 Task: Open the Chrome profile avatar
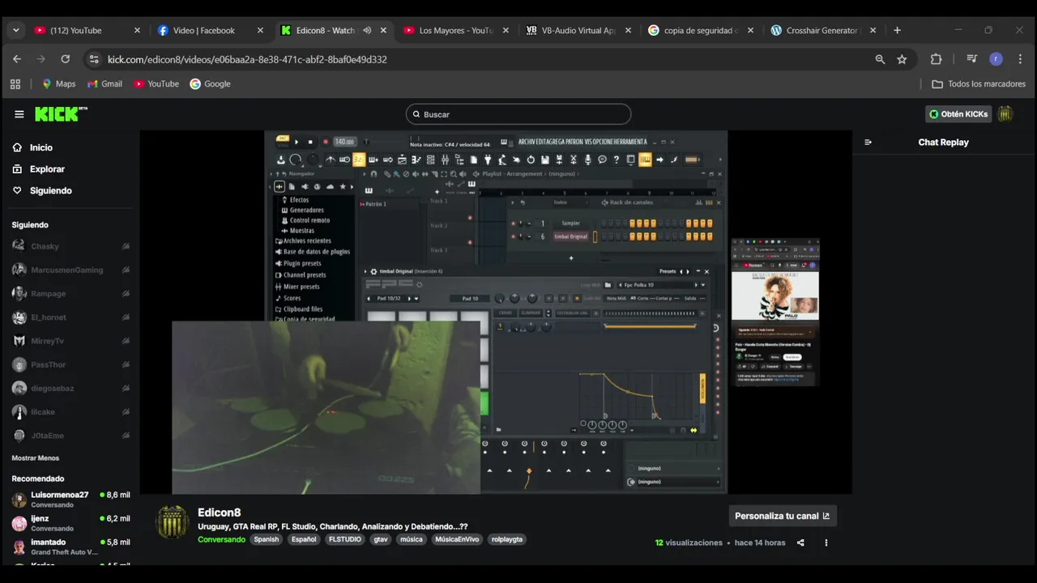[996, 59]
